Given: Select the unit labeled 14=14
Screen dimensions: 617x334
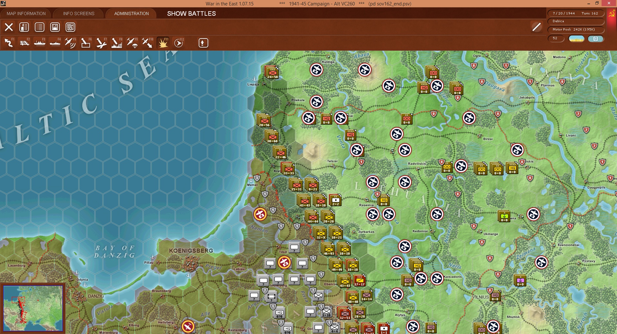Looking at the screenshot, I should tap(367, 296).
